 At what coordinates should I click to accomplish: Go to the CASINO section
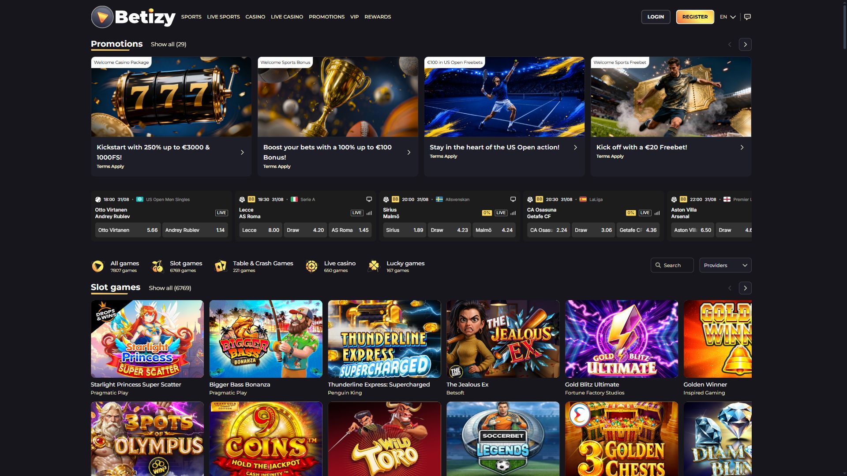255,17
